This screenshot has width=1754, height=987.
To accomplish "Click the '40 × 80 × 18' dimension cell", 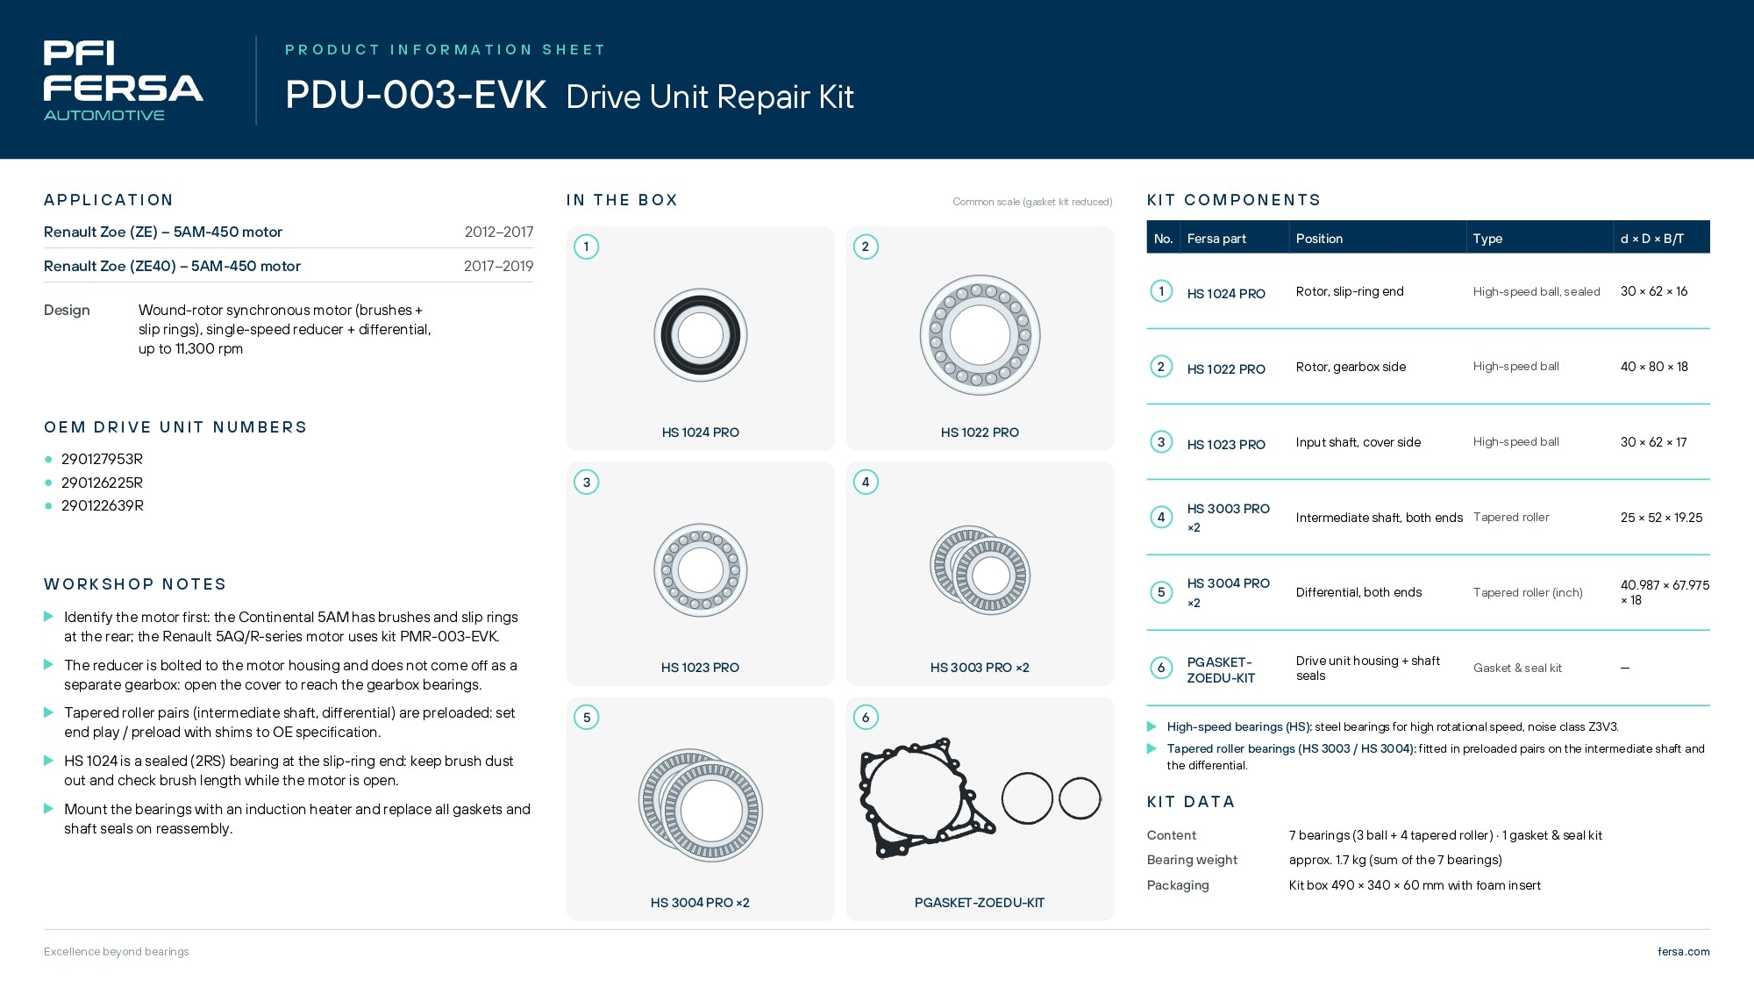I will click(x=1654, y=367).
